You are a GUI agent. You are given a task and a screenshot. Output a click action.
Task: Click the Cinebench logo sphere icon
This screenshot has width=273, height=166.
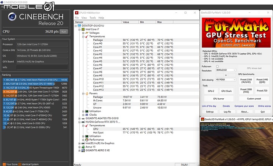[12, 17]
